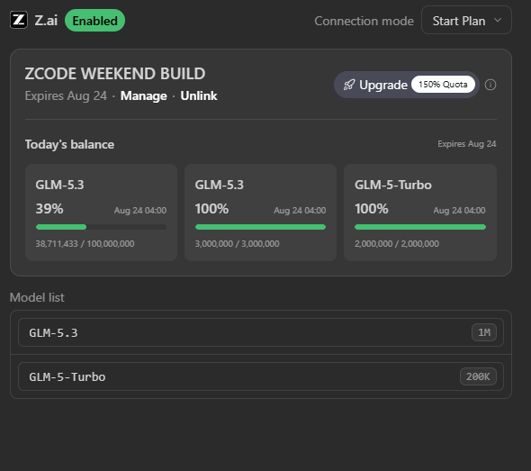This screenshot has height=471, width=531.
Task: Toggle the green Enabled badge
Action: pos(94,21)
